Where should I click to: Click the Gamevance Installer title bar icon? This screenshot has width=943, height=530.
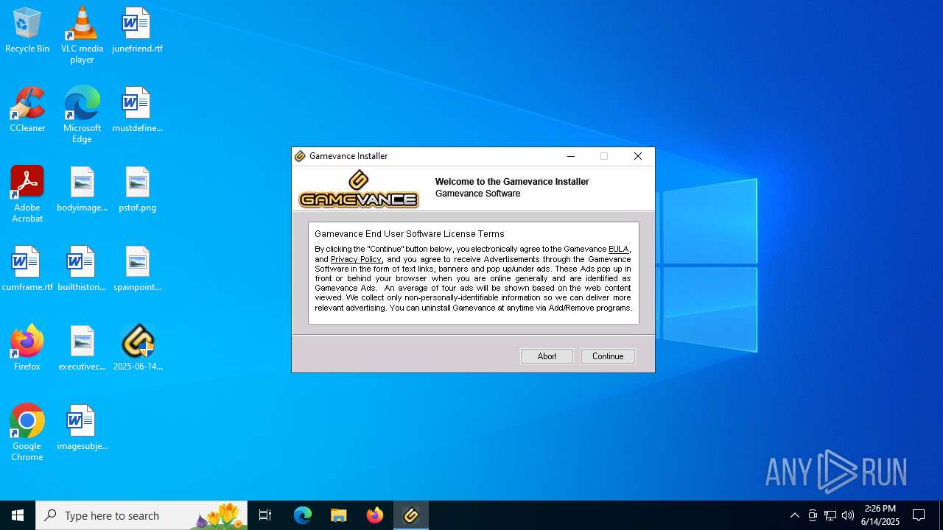pos(300,156)
